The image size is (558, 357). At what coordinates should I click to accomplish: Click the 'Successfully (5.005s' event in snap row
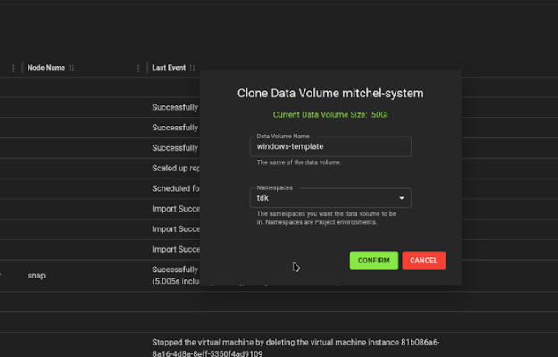(x=175, y=276)
